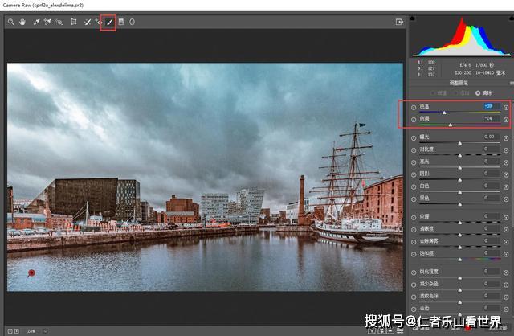Toggle full screen mode icon

pos(399,22)
